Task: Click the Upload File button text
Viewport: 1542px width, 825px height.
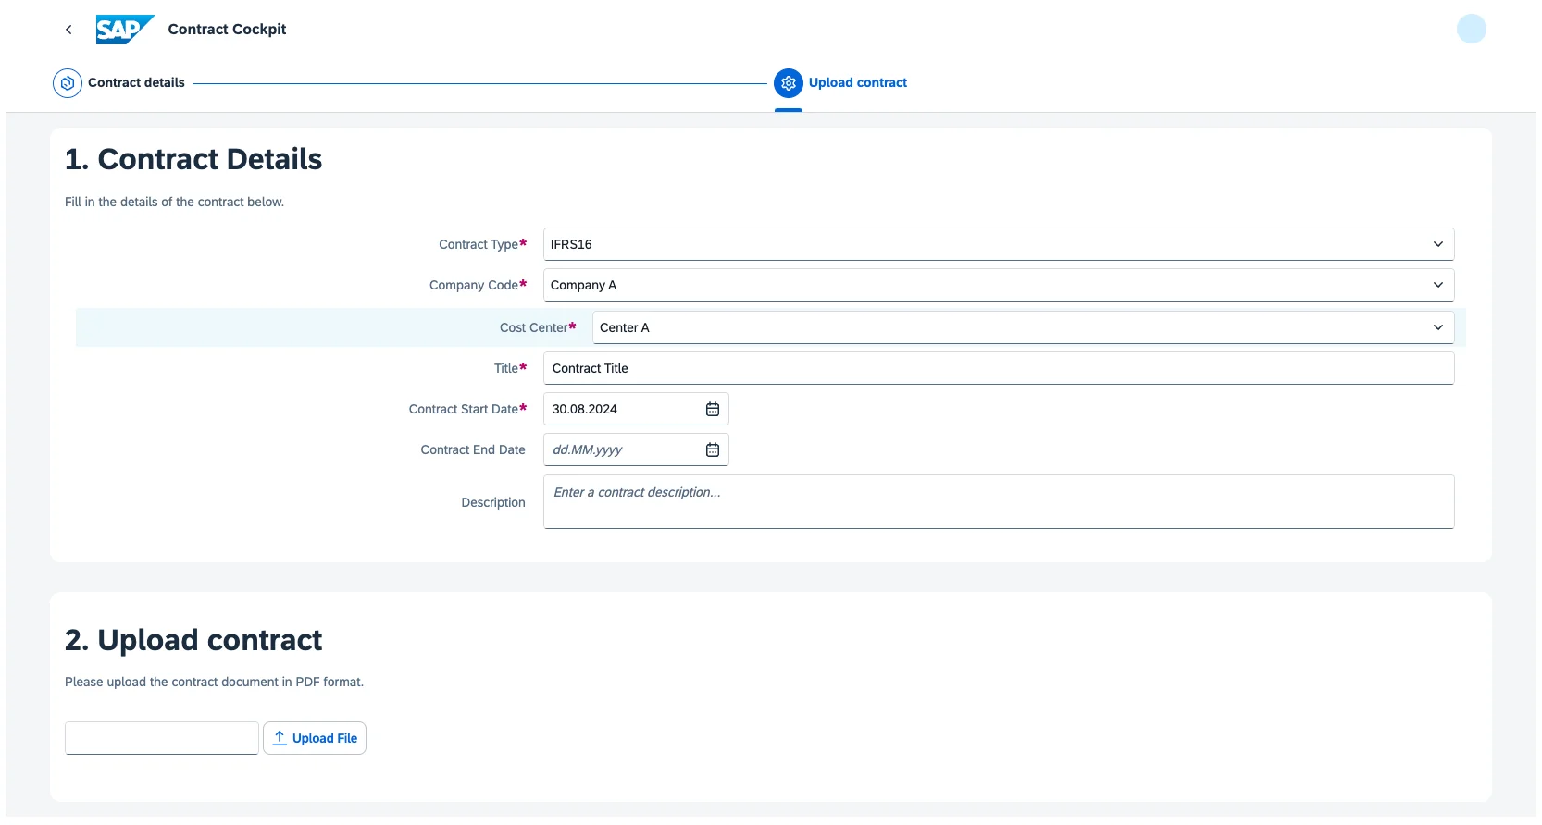Action: click(x=325, y=738)
